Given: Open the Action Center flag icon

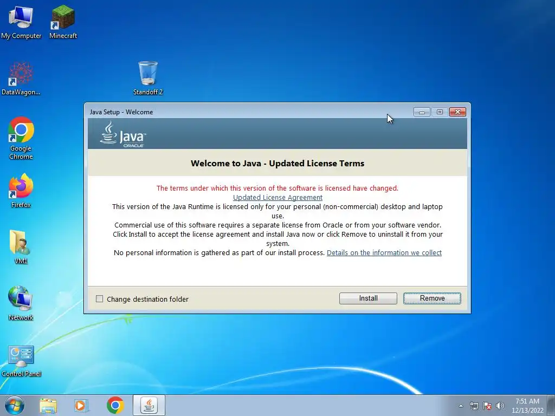Looking at the screenshot, I should click(x=487, y=406).
